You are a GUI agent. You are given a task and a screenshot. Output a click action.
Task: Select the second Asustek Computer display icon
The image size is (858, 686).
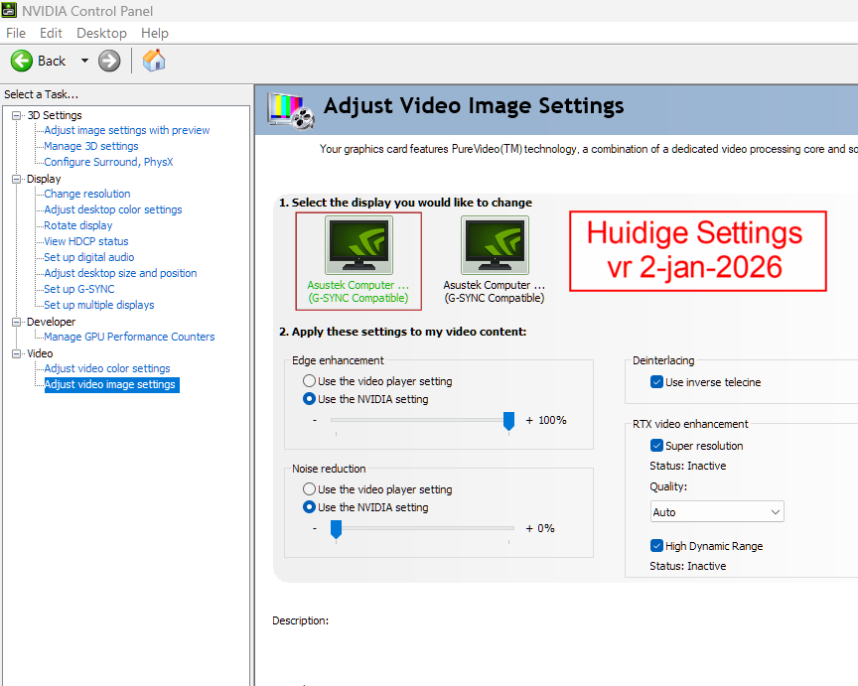point(496,244)
